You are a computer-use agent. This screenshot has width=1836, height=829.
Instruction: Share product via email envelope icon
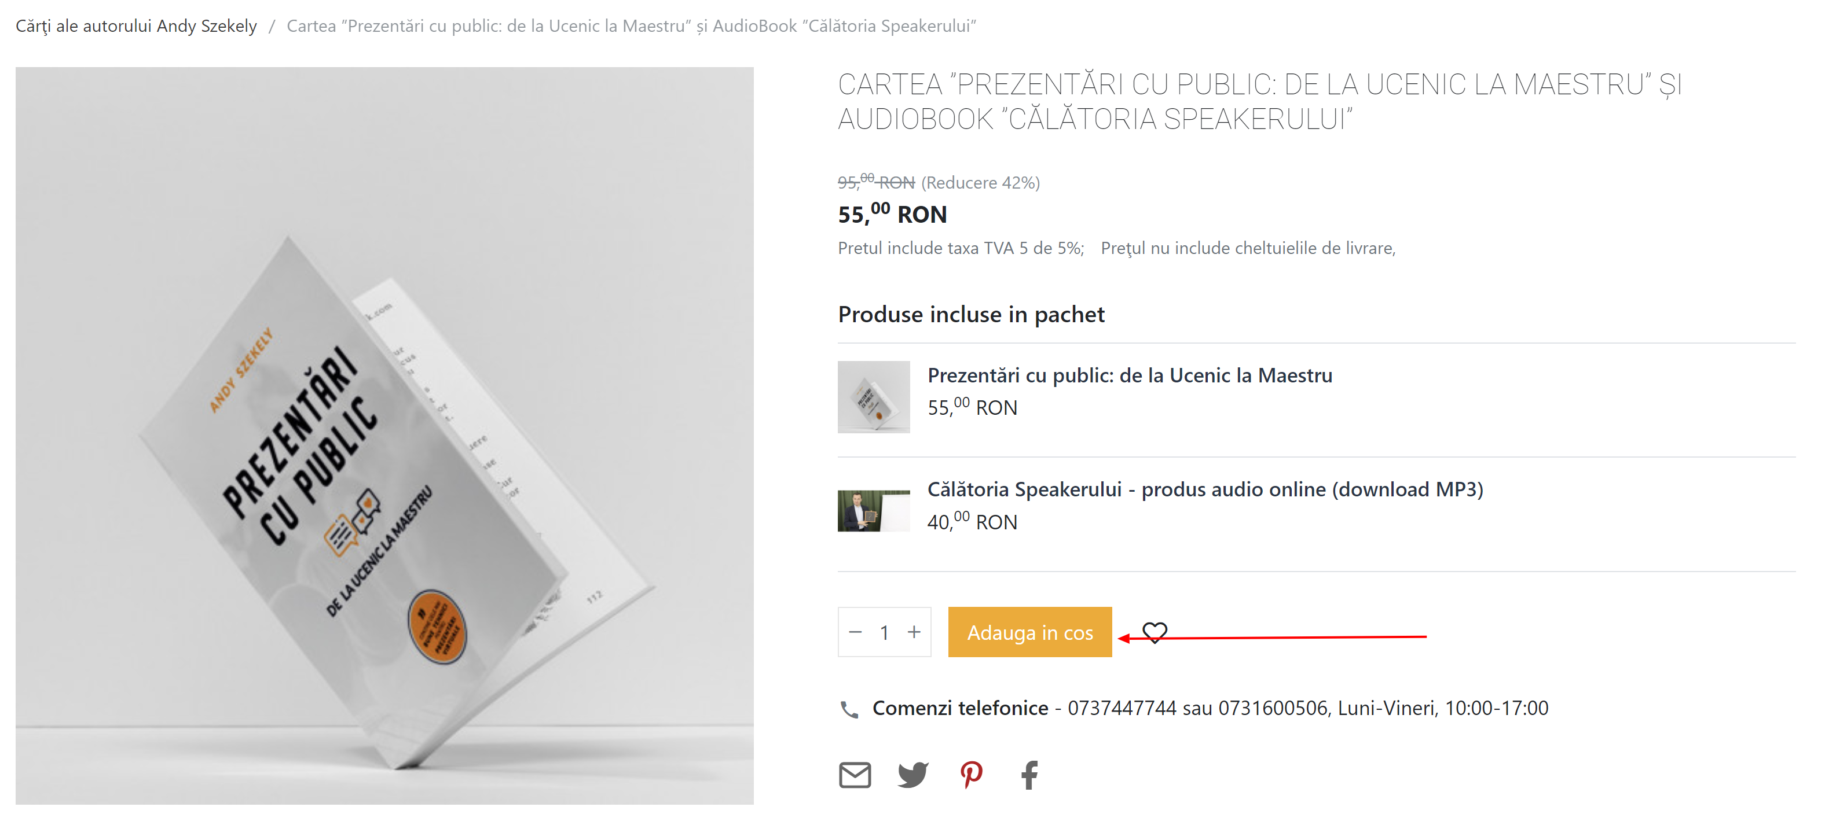pyautogui.click(x=855, y=775)
